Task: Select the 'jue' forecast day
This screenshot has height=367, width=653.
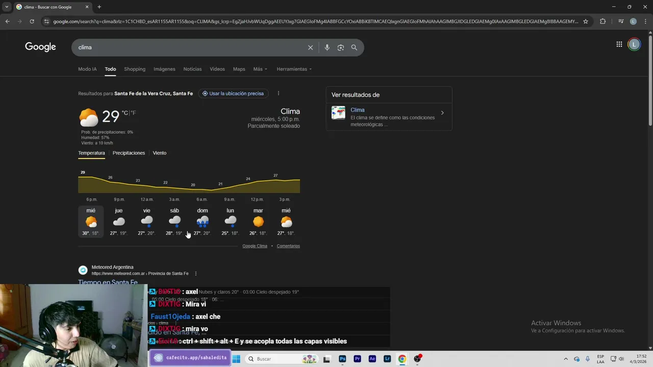Action: pos(118,222)
